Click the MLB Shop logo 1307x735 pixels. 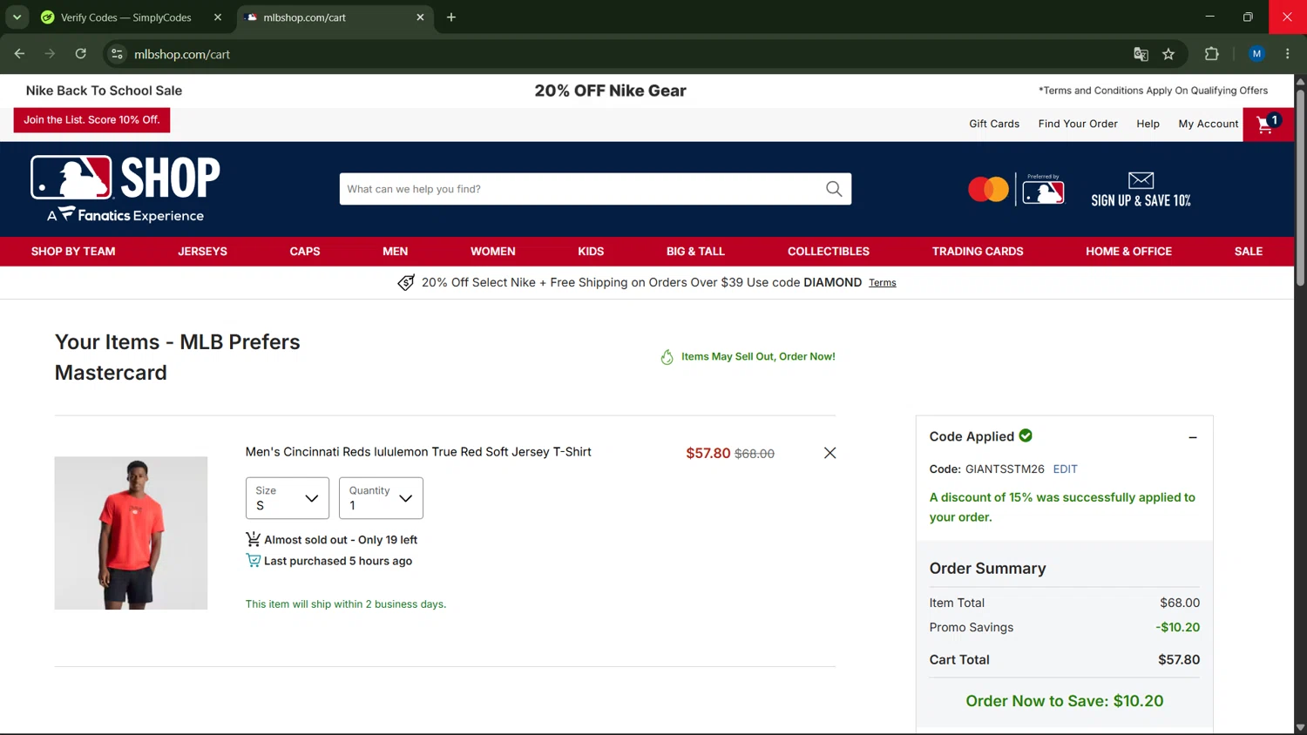click(125, 189)
